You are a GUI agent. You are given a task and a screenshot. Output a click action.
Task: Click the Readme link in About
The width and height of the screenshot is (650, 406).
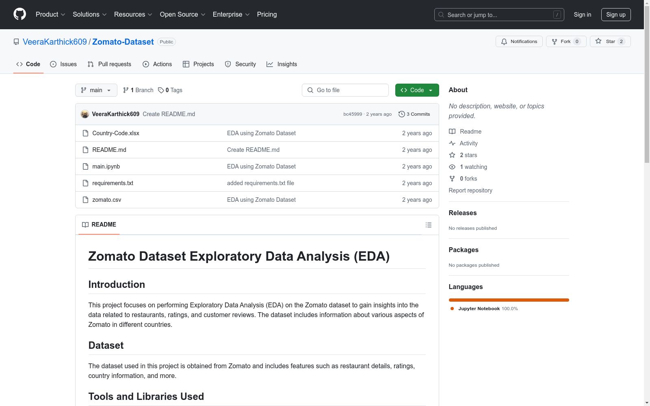point(465,132)
